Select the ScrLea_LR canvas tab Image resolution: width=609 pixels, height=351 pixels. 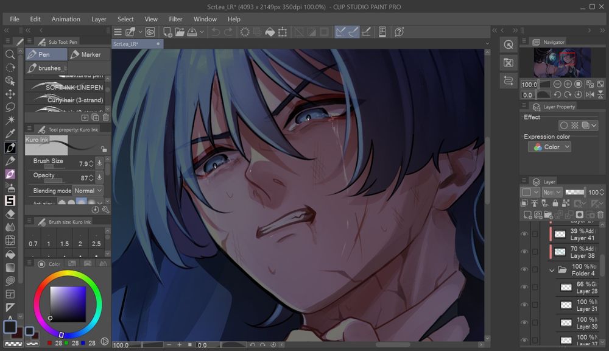[x=137, y=44]
